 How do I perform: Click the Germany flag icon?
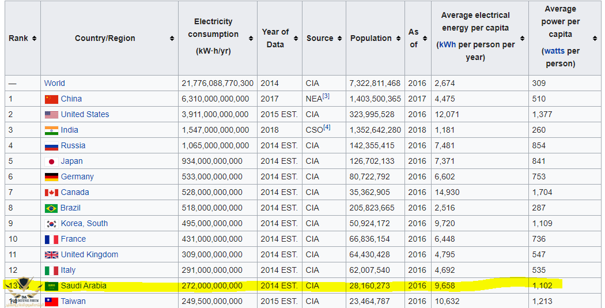[51, 177]
